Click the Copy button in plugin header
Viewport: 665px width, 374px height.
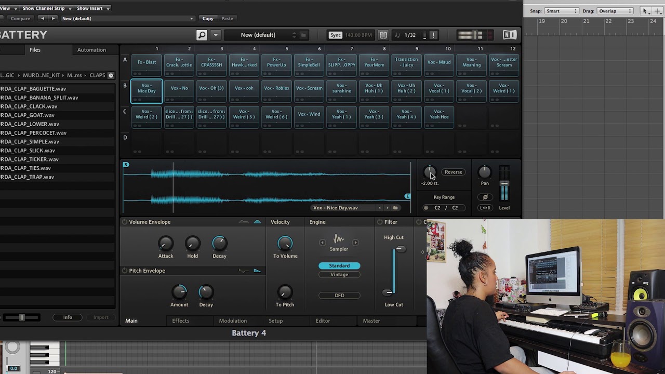pos(208,19)
